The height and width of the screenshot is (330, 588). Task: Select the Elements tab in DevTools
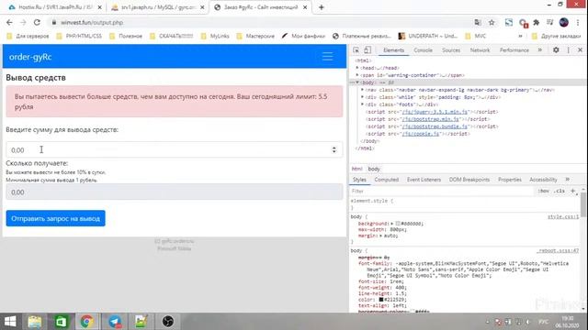[393, 50]
